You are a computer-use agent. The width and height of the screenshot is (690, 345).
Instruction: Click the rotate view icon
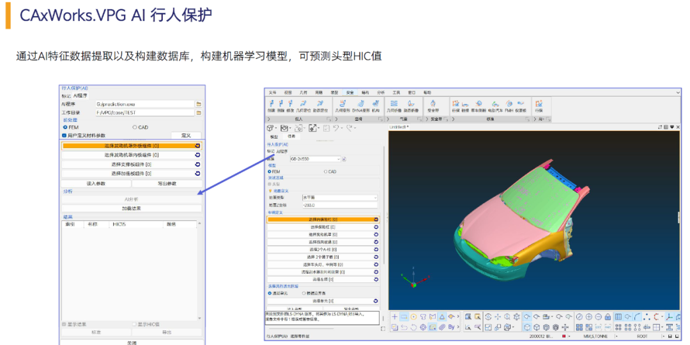click(488, 316)
